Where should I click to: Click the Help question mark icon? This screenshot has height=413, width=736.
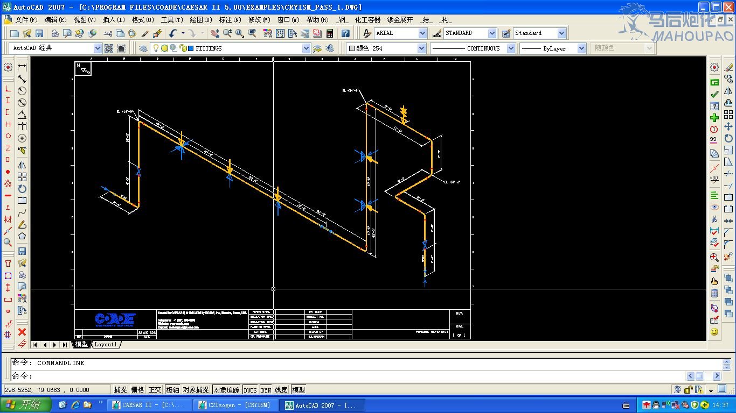[x=345, y=33]
